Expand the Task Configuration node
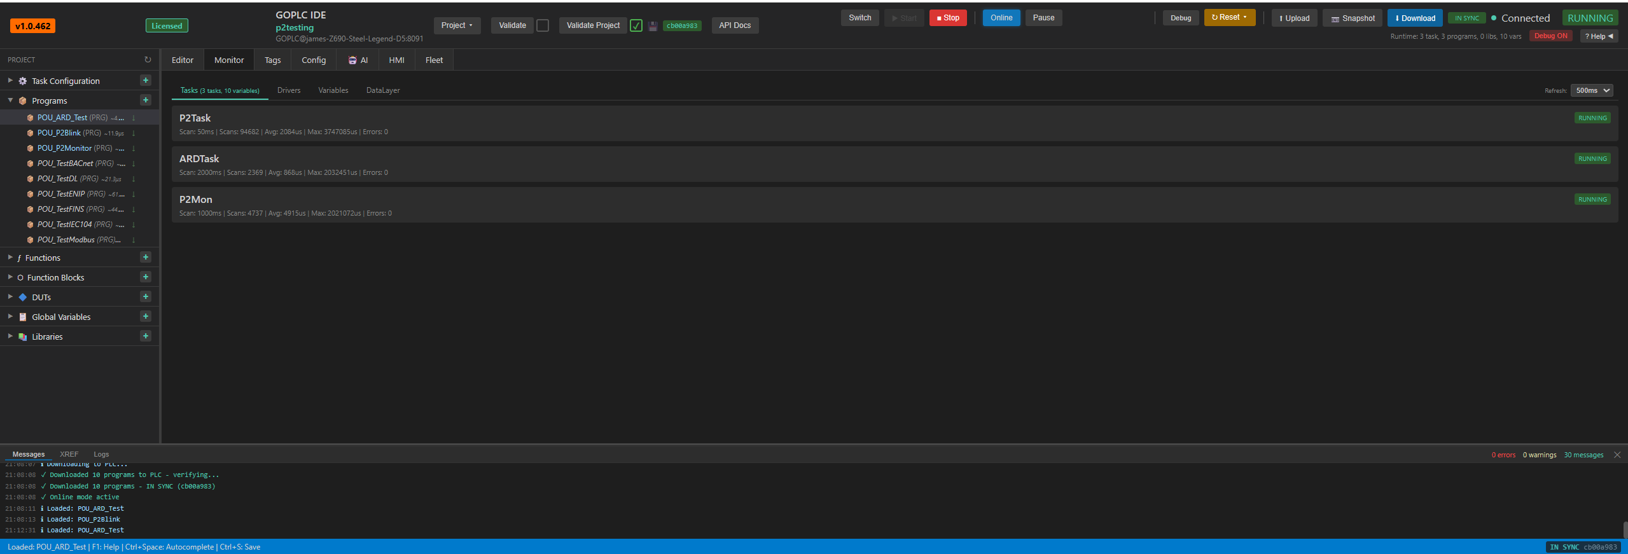Screen dimensions: 1628x554 pyautogui.click(x=10, y=81)
